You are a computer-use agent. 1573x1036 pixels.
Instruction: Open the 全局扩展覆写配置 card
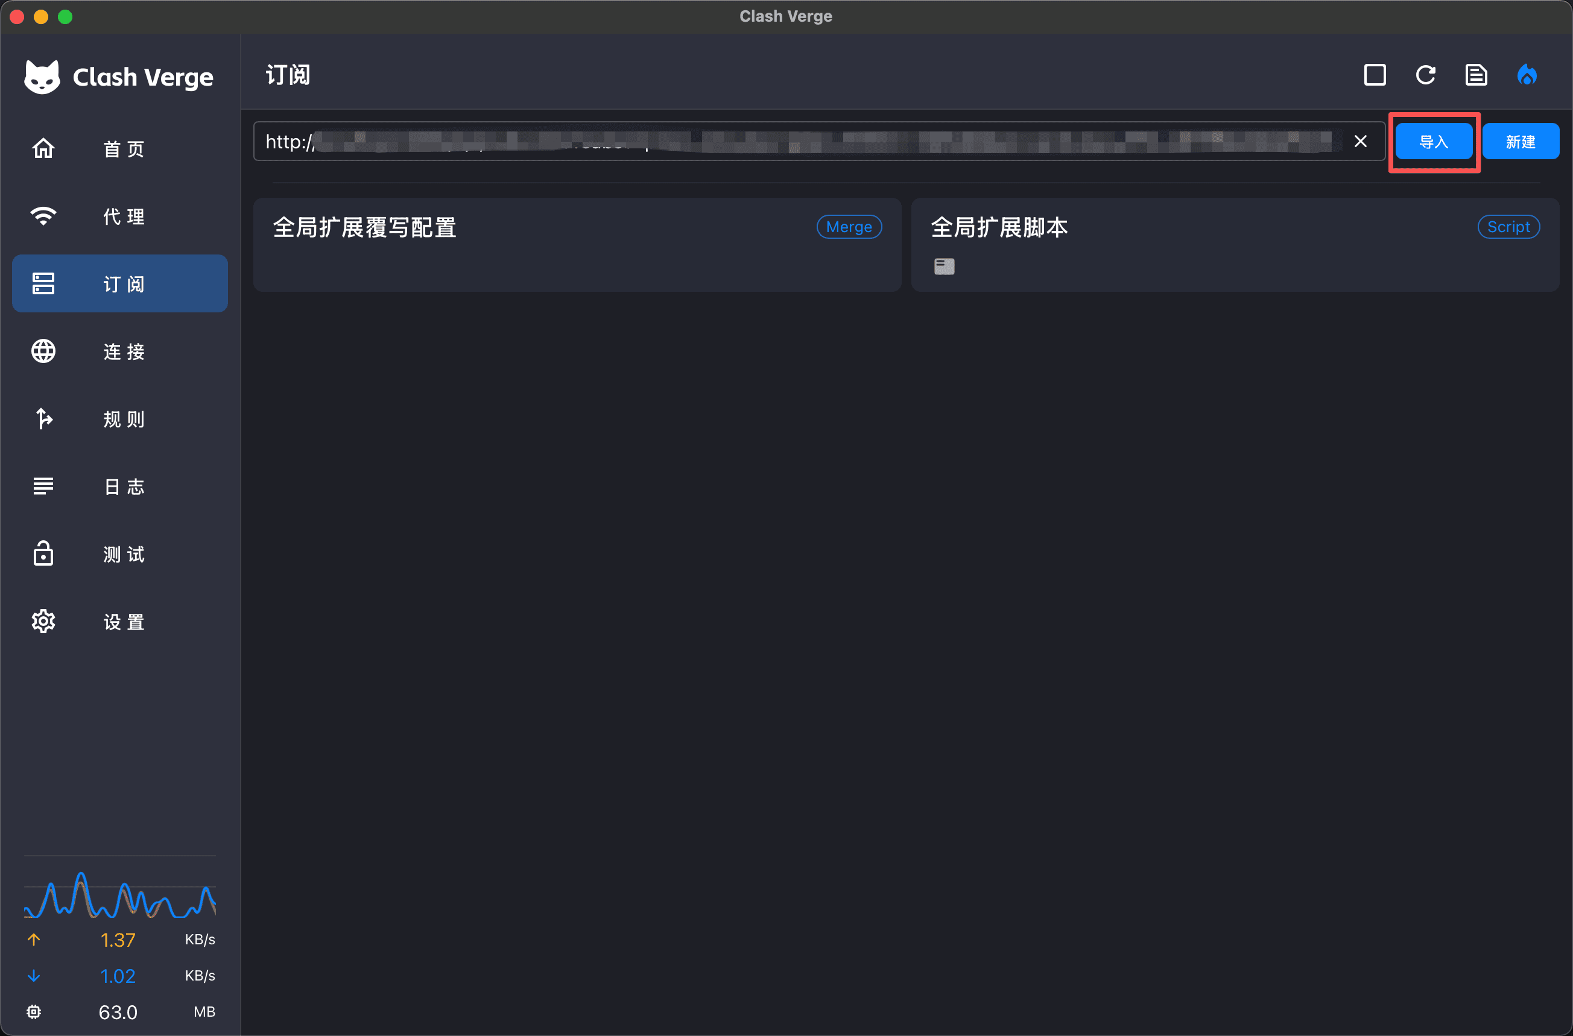tap(578, 244)
